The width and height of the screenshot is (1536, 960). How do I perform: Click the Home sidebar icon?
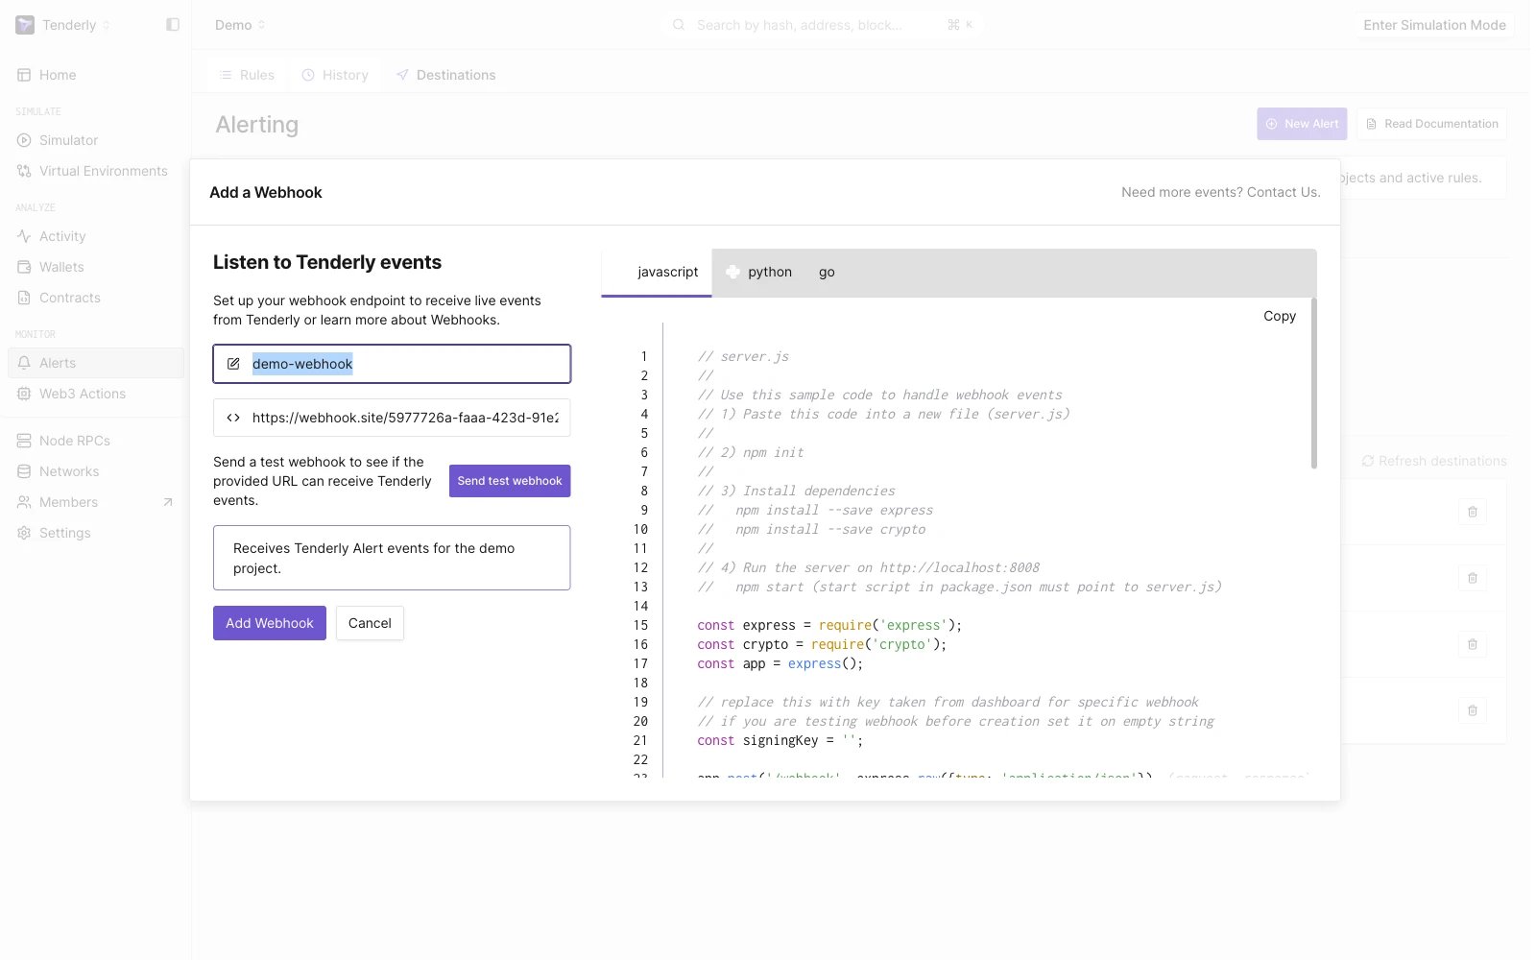pyautogui.click(x=24, y=75)
